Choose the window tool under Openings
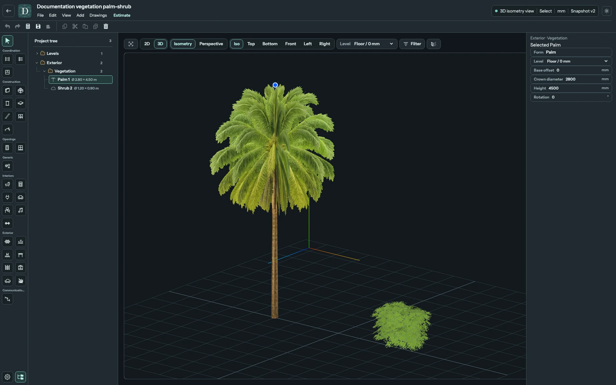Screen dimensions: 616x385 [21, 148]
